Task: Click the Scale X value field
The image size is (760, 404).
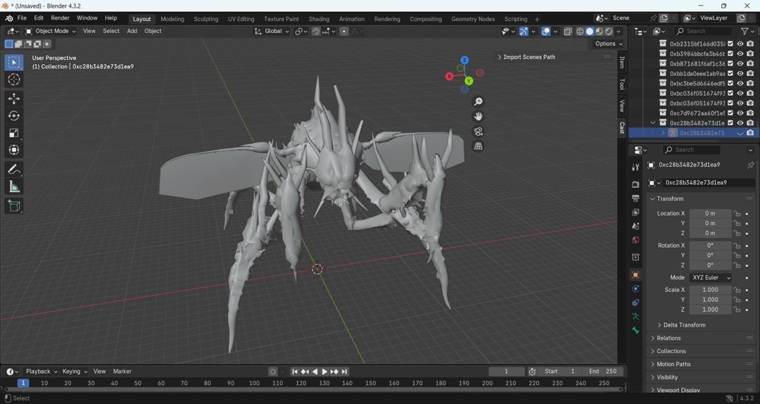Action: click(x=710, y=290)
